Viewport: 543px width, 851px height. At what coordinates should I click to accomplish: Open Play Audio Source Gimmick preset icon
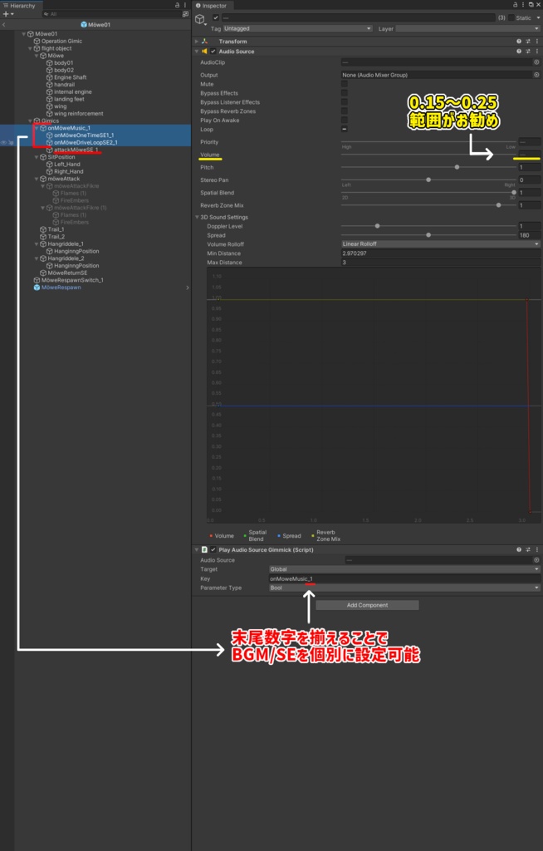click(x=528, y=550)
